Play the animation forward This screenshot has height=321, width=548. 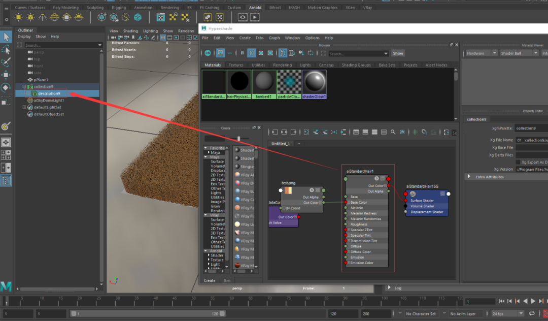click(x=533, y=301)
